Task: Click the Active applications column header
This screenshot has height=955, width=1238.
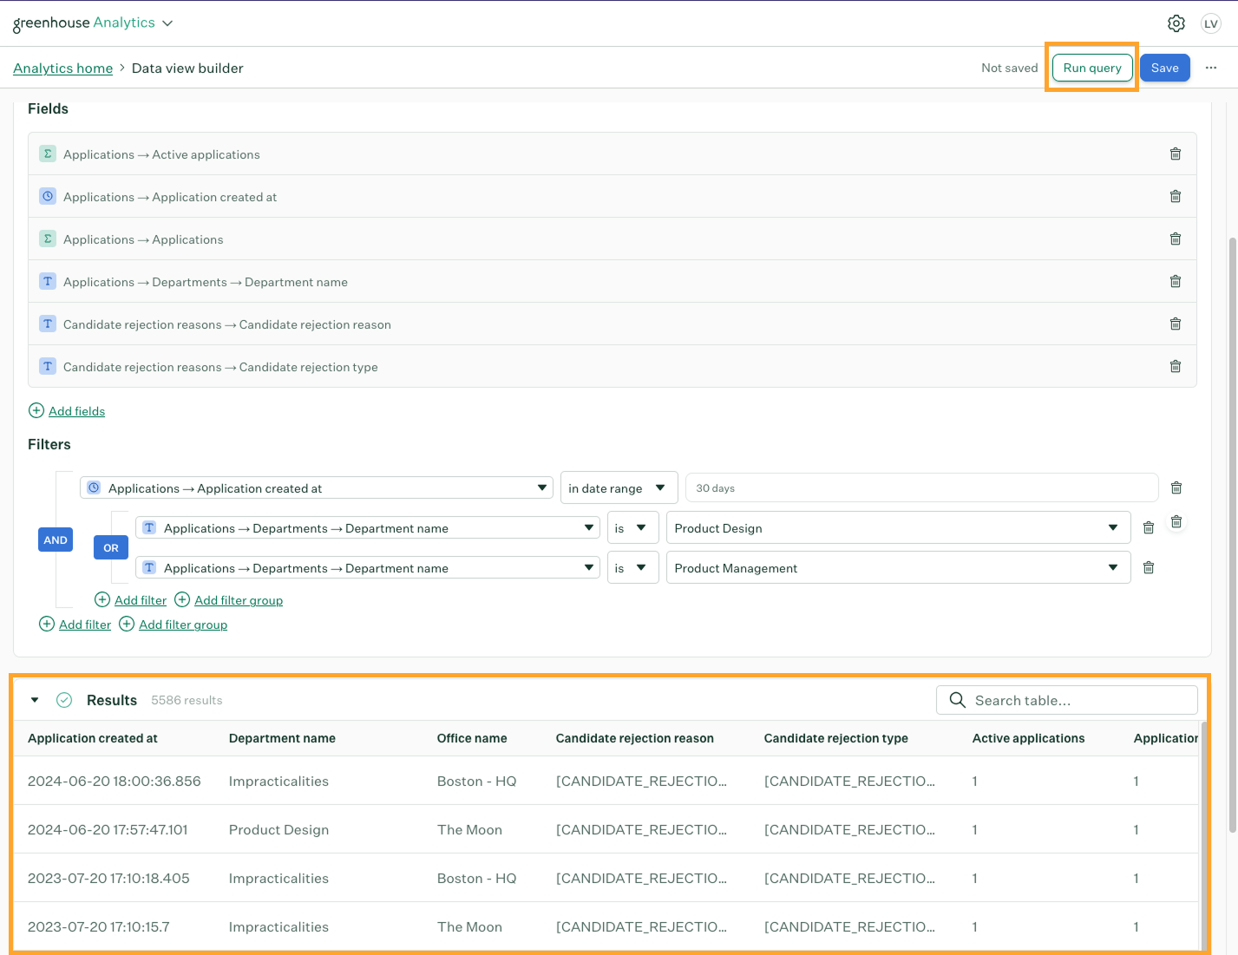Action: pyautogui.click(x=1028, y=738)
